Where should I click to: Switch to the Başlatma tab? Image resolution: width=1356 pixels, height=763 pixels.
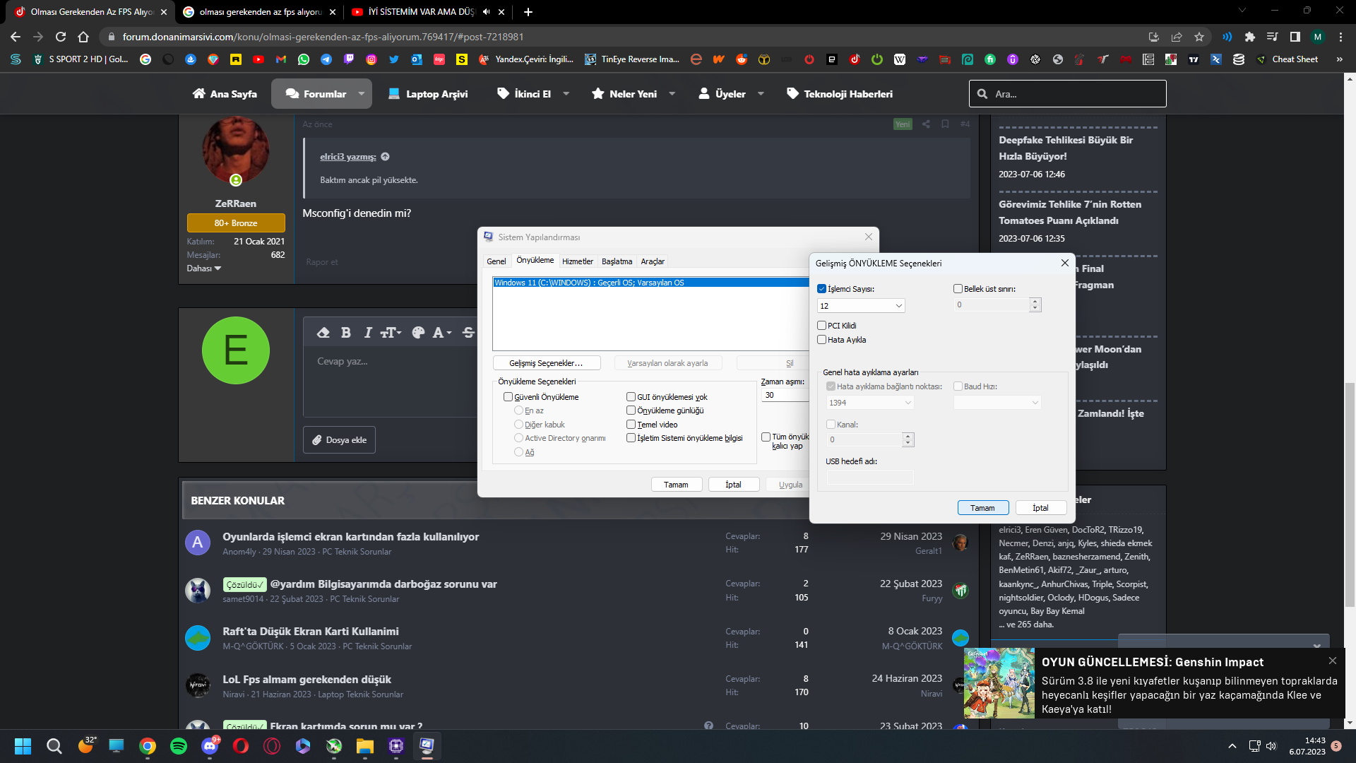coord(617,261)
